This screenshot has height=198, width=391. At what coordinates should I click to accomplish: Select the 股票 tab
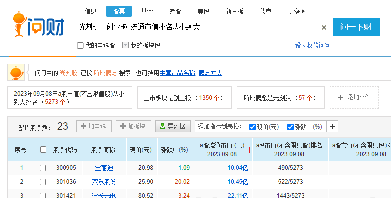119,11
